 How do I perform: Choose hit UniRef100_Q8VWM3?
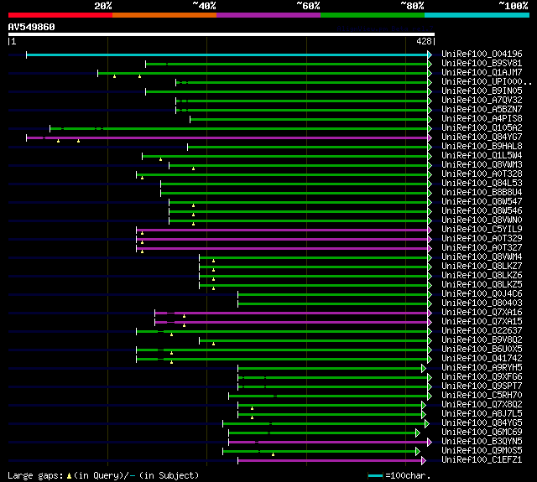click(x=482, y=164)
